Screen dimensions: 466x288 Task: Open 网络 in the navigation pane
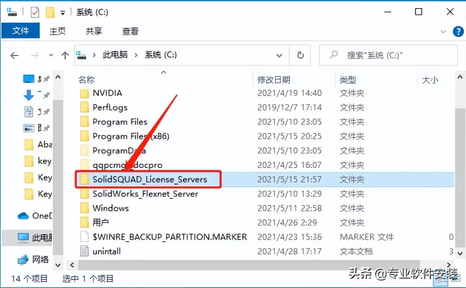coord(33,259)
